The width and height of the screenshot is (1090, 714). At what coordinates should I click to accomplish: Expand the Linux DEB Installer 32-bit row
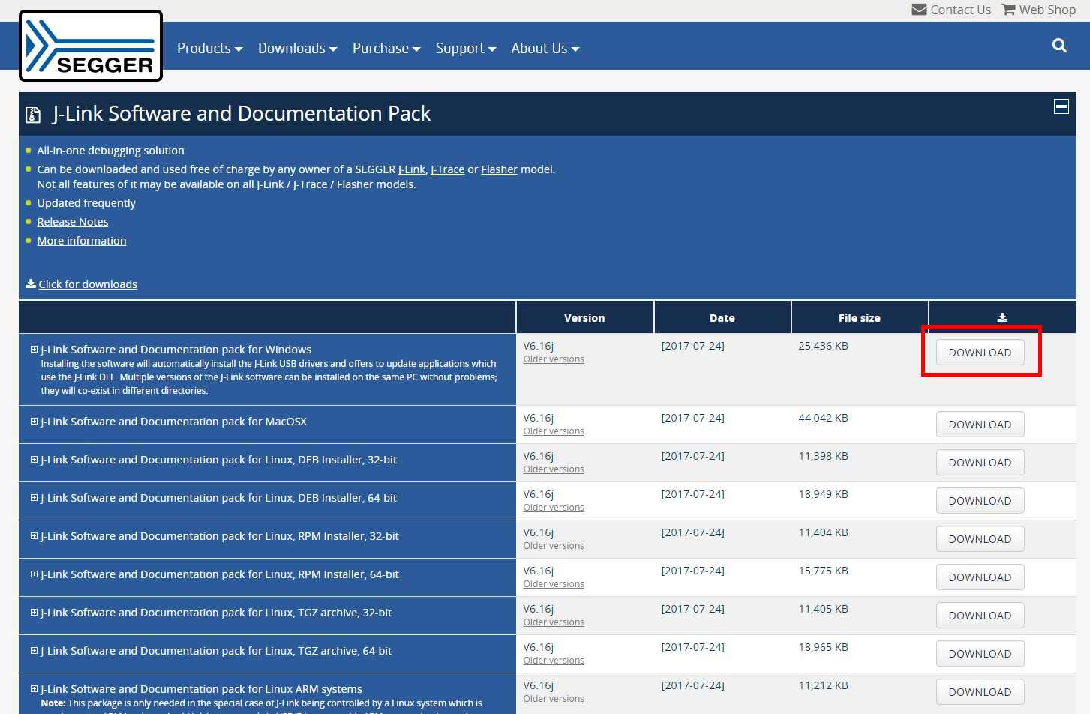(34, 460)
